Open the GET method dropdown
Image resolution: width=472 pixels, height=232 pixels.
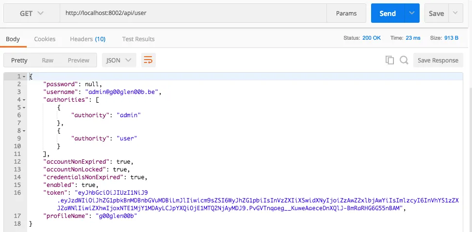pyautogui.click(x=31, y=14)
